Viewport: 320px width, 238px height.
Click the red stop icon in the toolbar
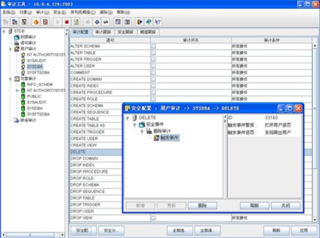[x=67, y=21]
